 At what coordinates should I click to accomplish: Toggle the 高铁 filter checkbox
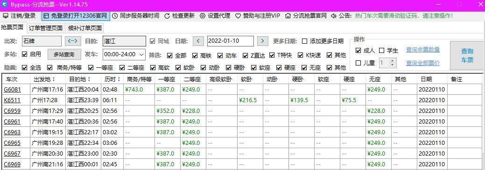point(195,56)
